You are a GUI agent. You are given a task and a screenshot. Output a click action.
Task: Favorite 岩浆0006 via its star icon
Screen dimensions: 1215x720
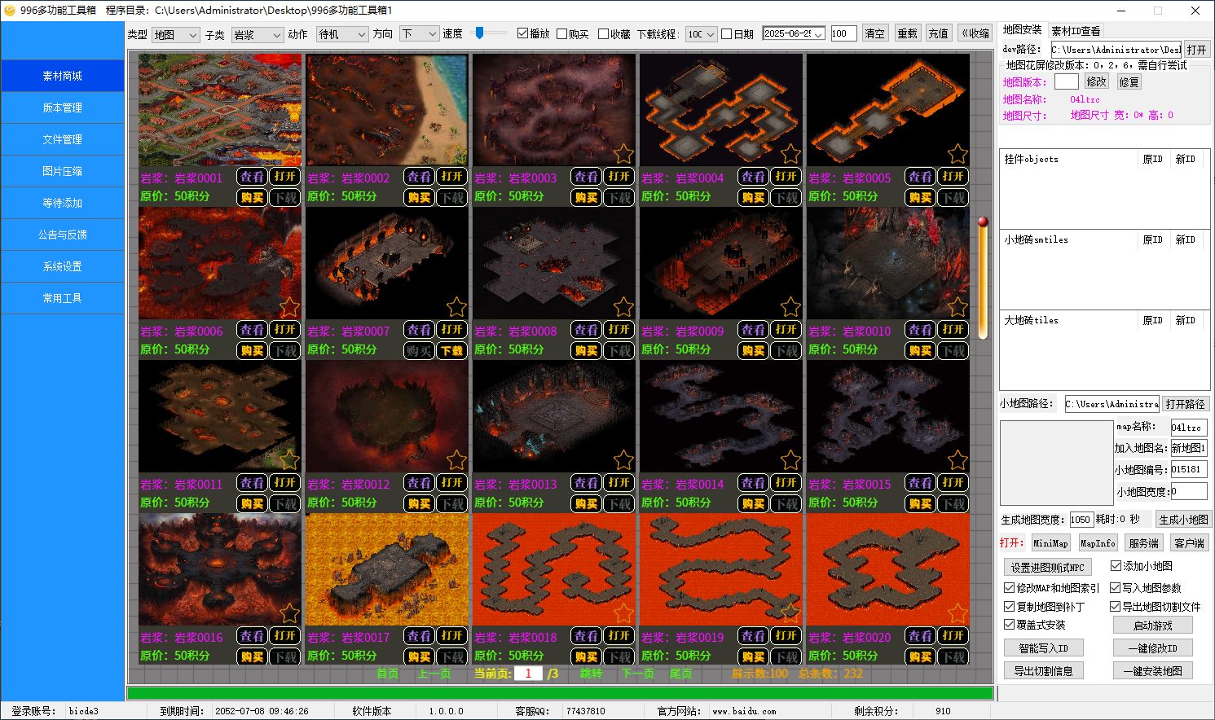coord(289,307)
